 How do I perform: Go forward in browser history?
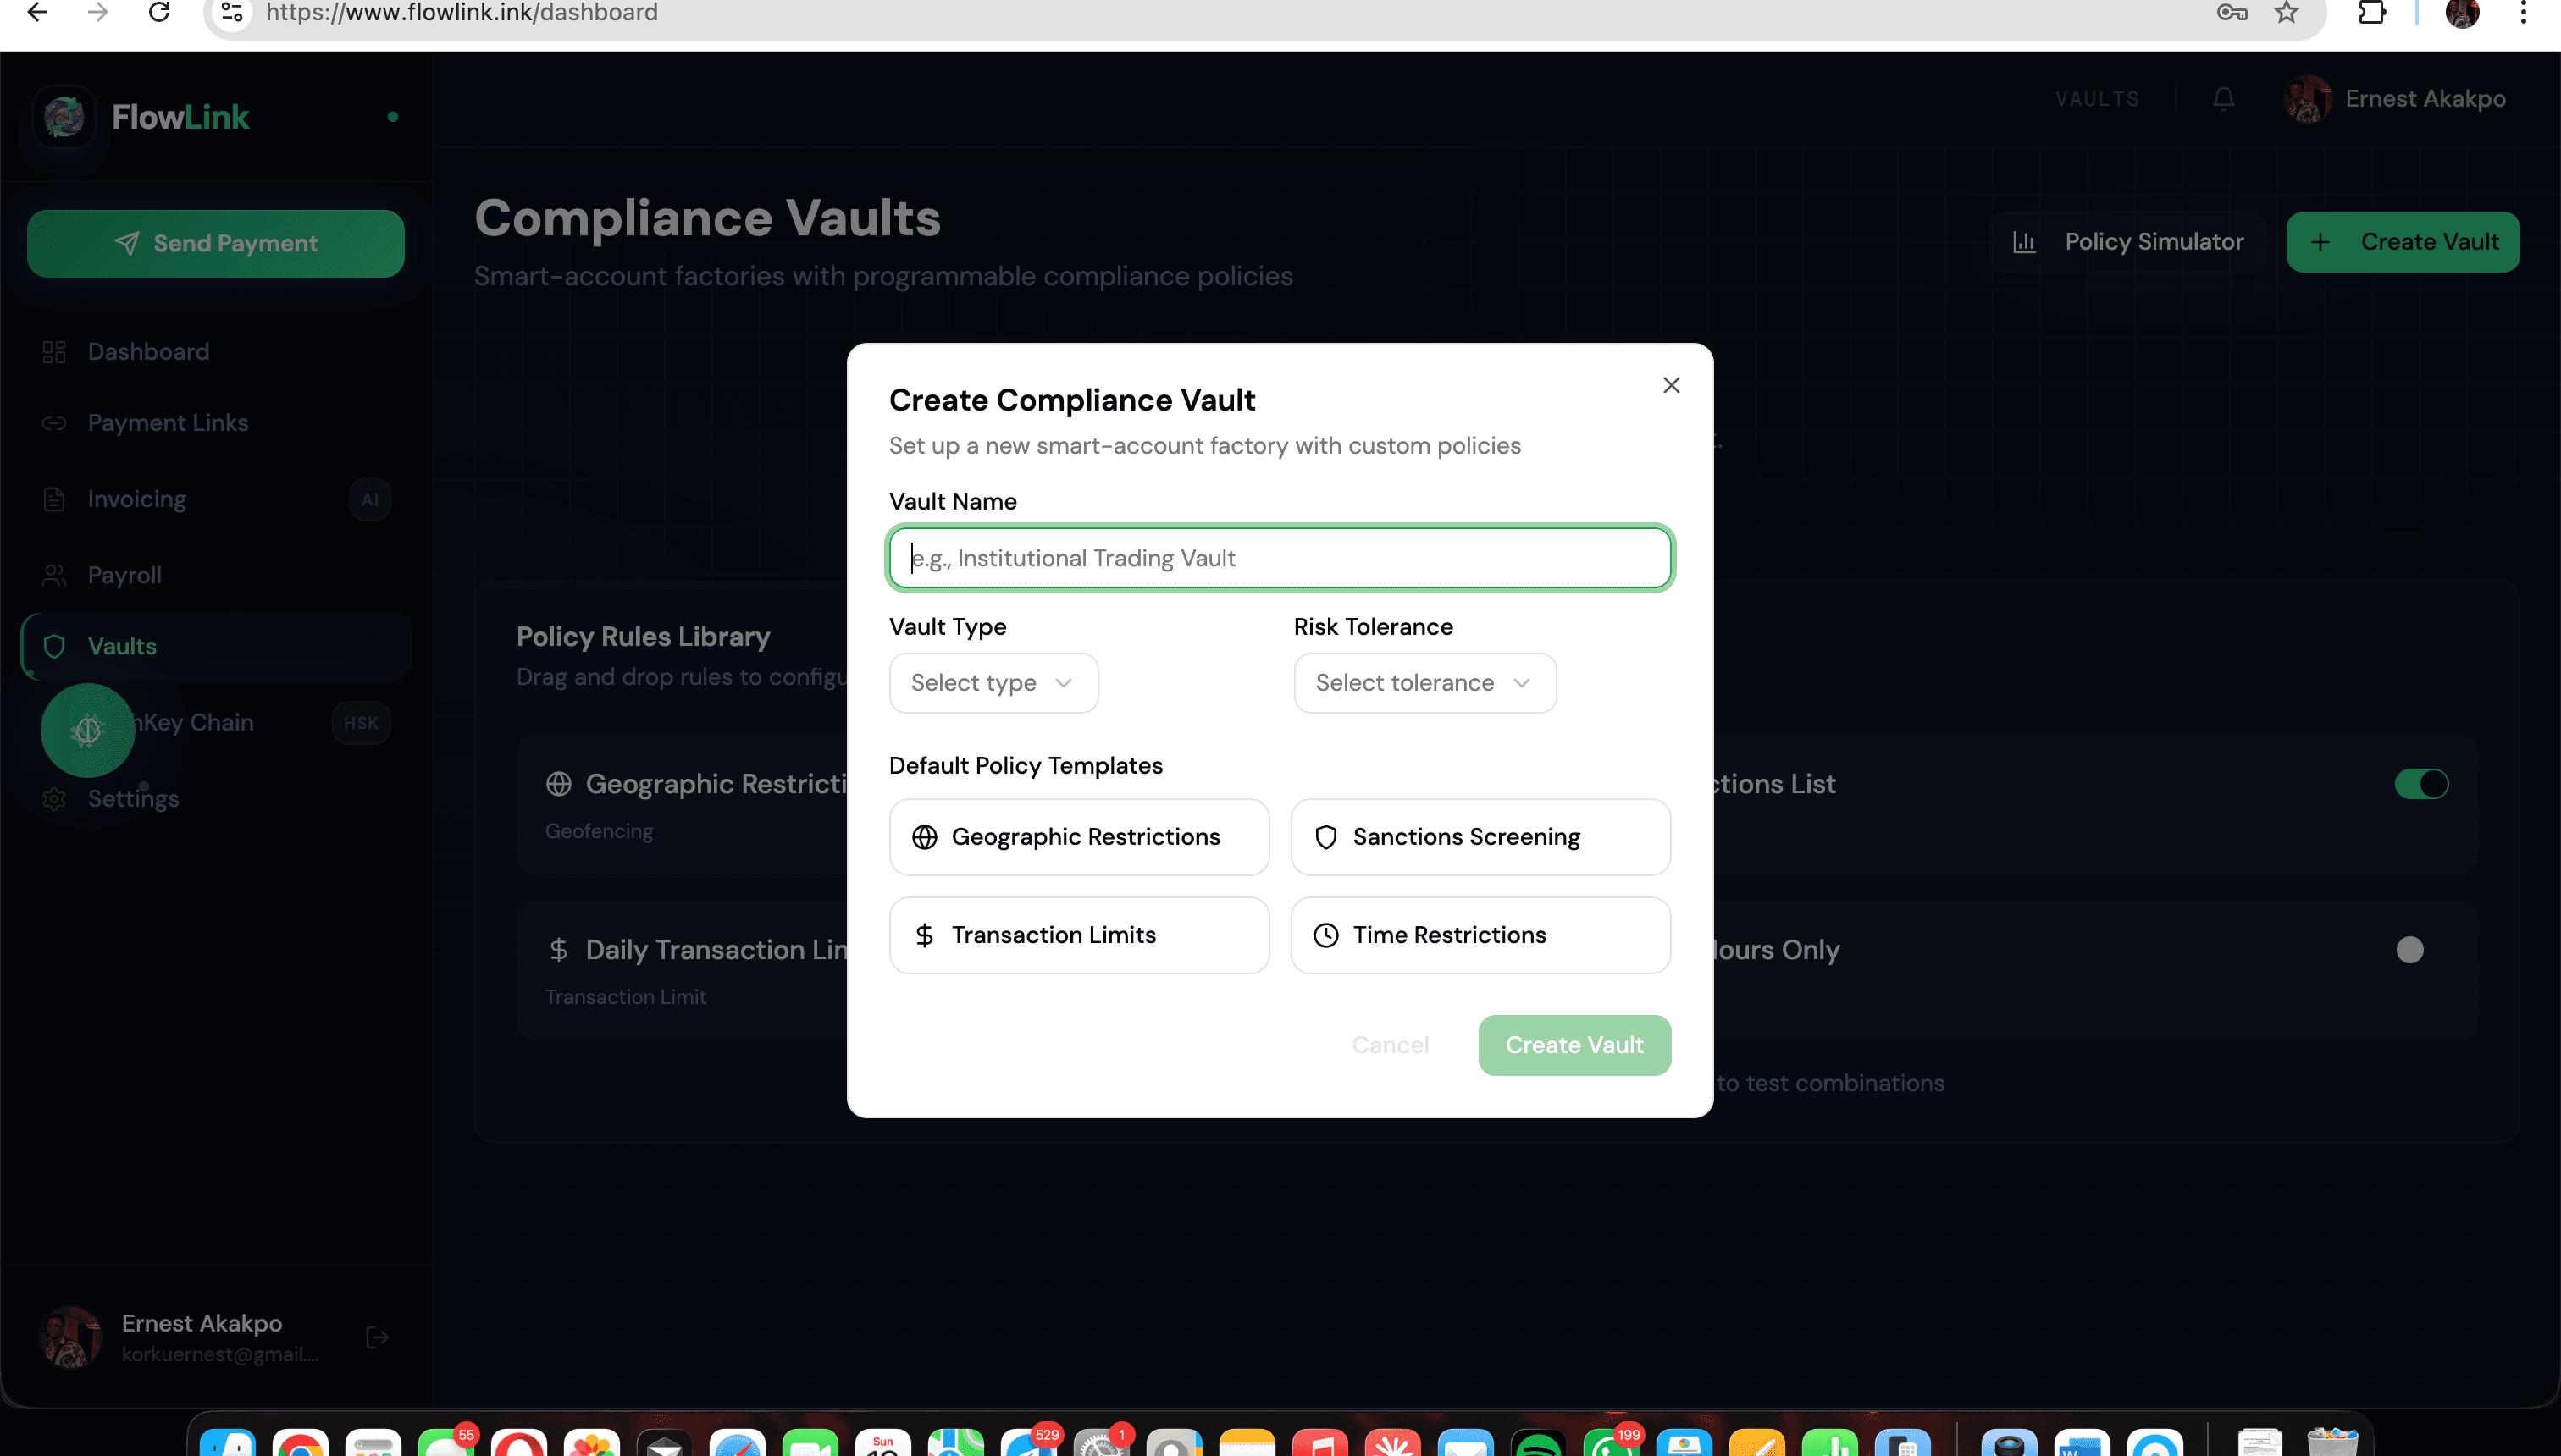(97, 13)
